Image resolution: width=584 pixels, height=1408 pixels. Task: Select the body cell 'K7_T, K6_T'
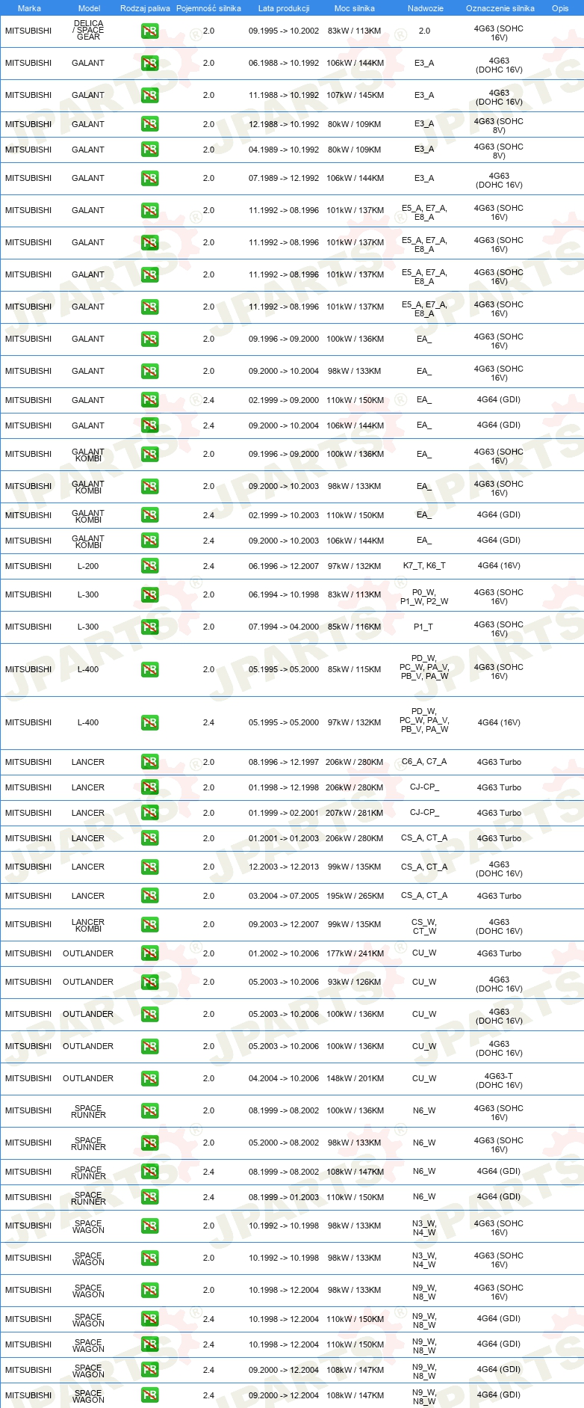click(424, 566)
